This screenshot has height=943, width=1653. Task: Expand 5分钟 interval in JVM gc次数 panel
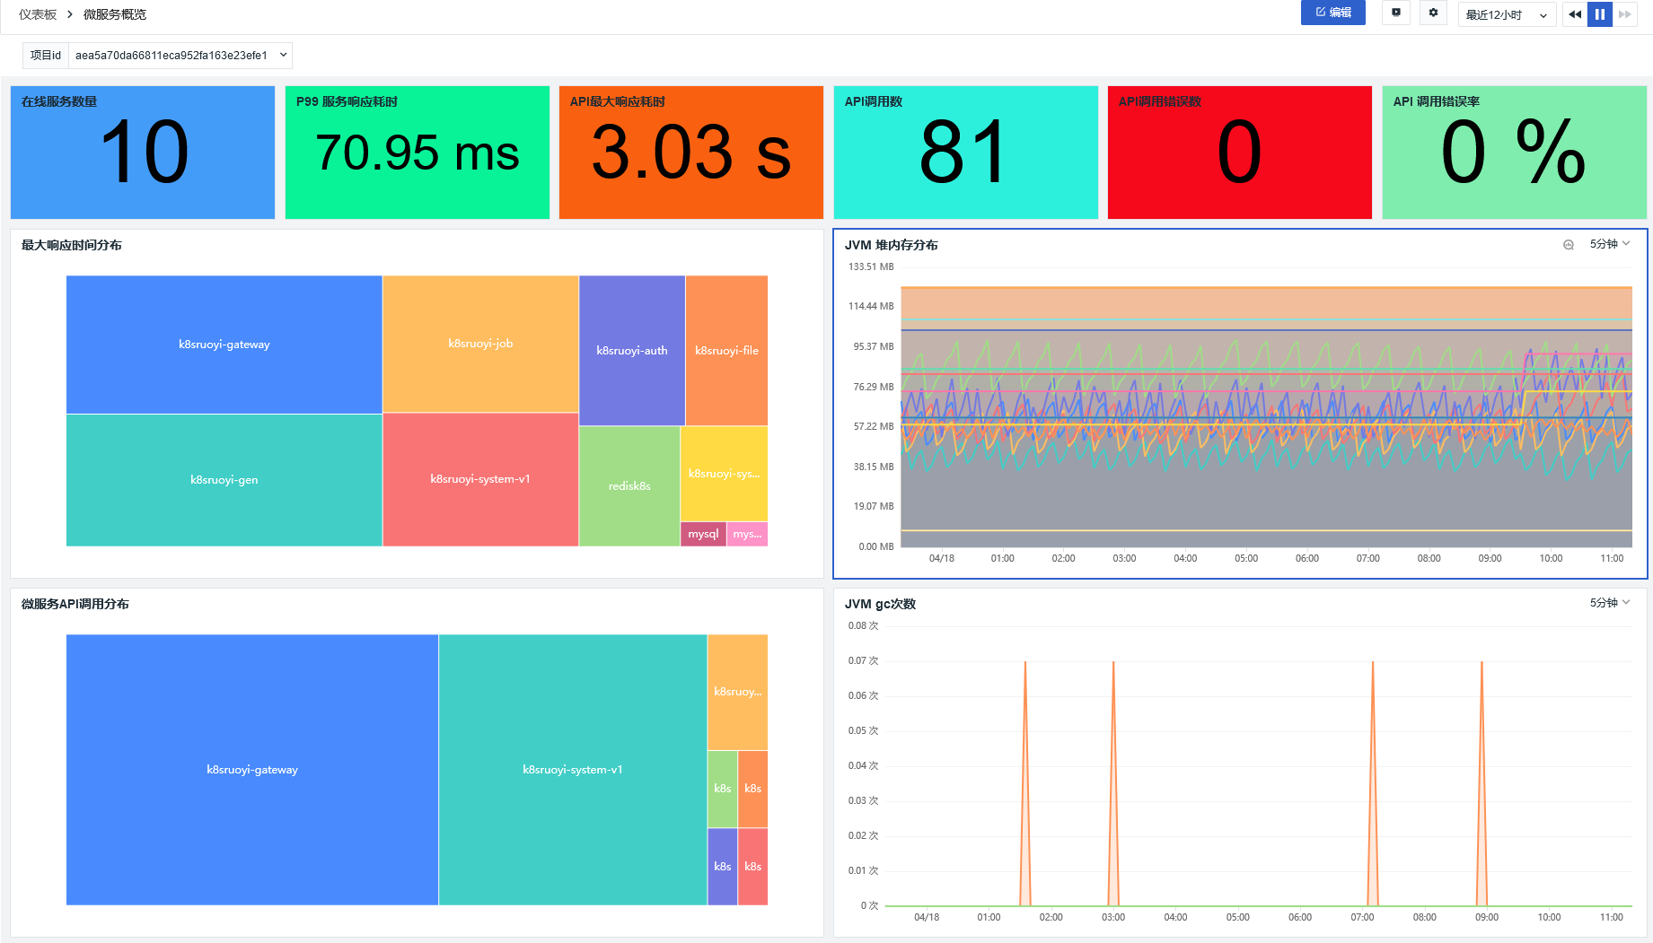click(1609, 603)
